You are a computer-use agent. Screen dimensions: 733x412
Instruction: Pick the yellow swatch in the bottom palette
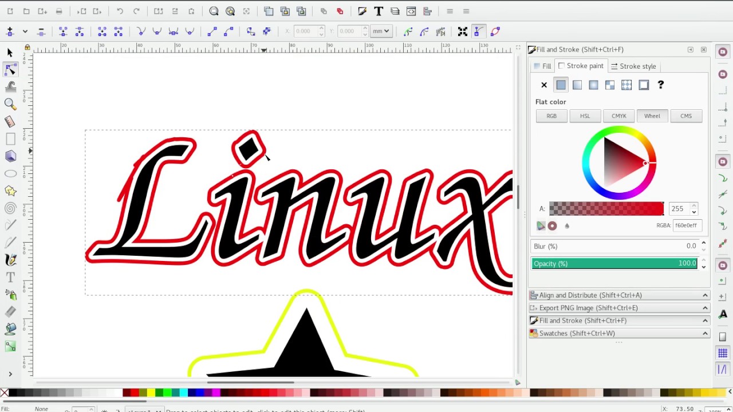pos(151,393)
